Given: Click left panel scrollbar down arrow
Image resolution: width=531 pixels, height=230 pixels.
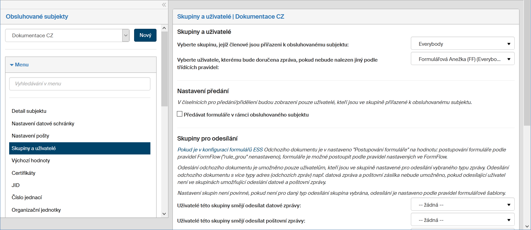Looking at the screenshot, I should [x=164, y=214].
